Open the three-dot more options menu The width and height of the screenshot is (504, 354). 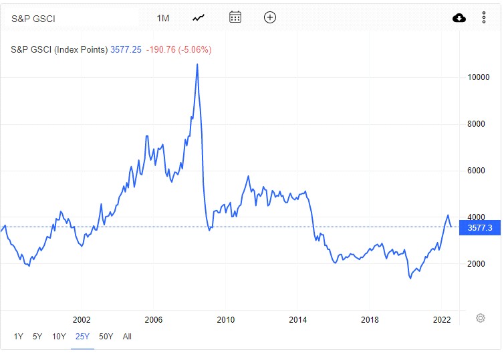(x=484, y=18)
